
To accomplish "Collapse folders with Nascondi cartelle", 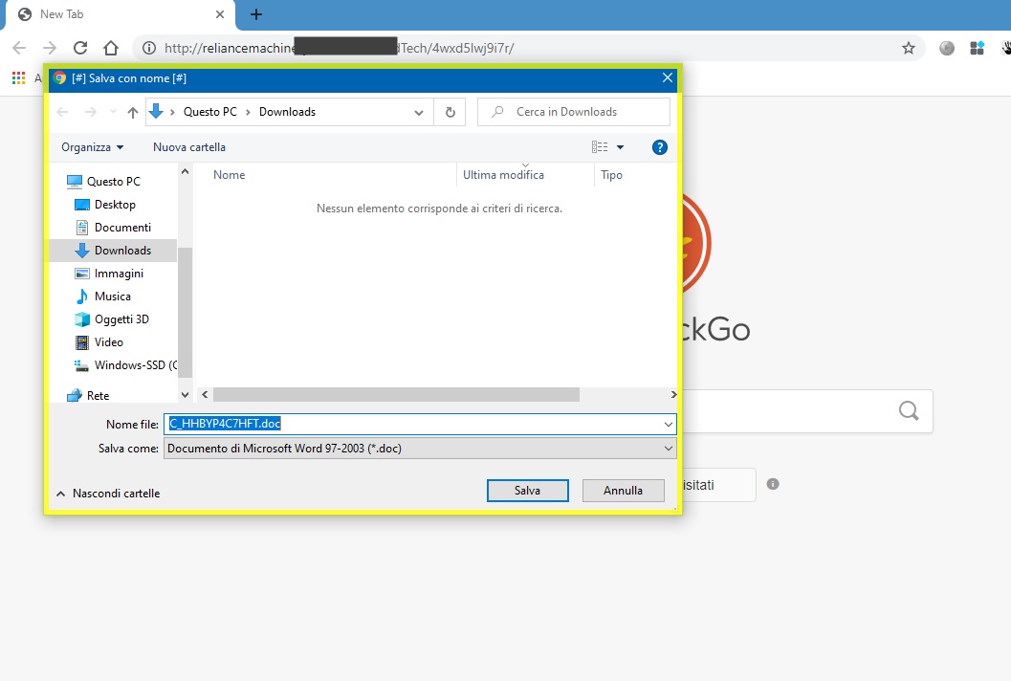I will click(108, 494).
